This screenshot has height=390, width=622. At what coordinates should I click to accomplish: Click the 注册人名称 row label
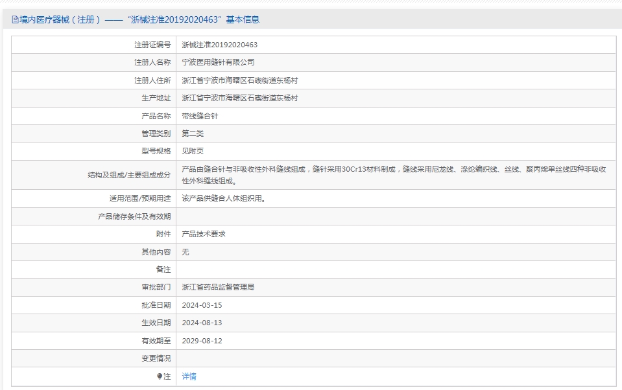152,62
